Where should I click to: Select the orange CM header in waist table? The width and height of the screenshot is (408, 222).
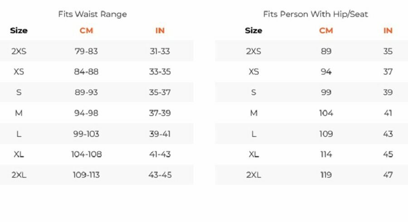tap(86, 31)
